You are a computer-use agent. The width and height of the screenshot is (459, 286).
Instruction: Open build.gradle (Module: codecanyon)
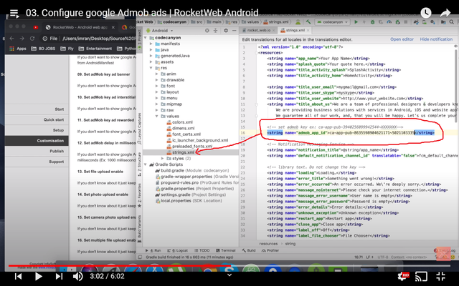tap(192, 170)
